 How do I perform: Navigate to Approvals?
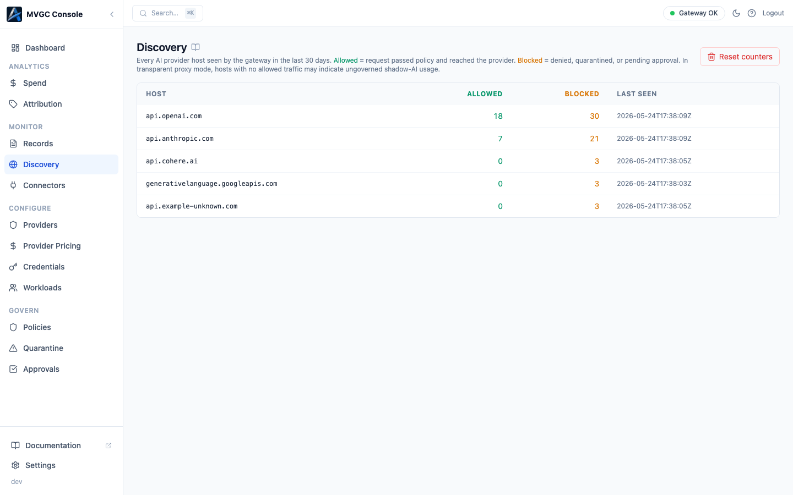click(62, 369)
